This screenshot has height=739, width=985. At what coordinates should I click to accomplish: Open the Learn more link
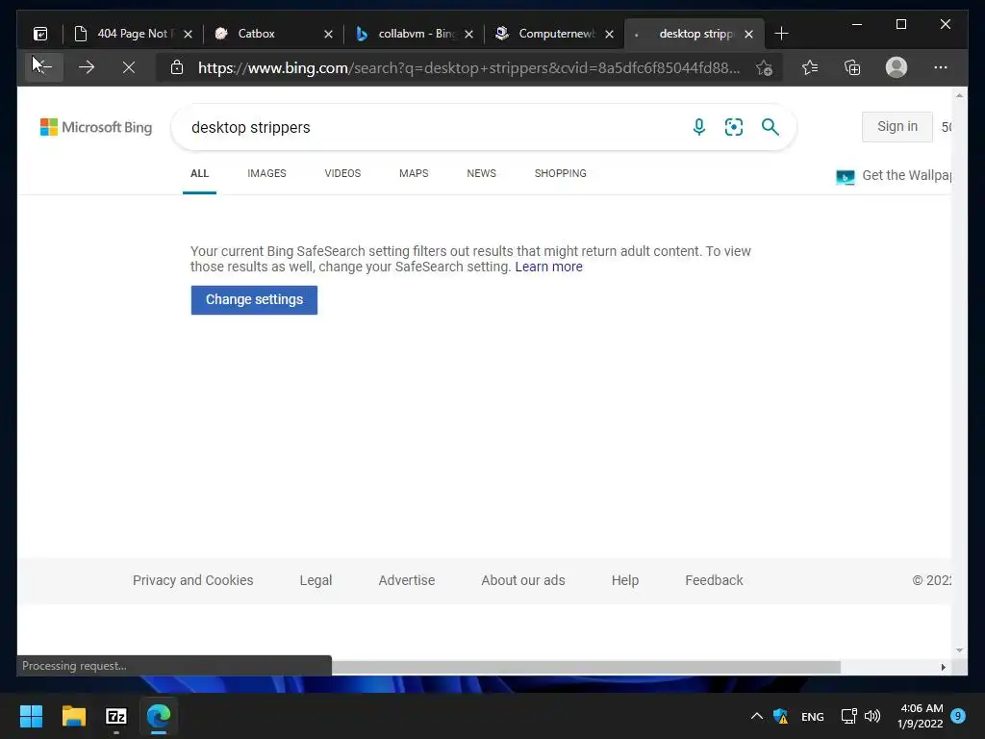tap(548, 267)
